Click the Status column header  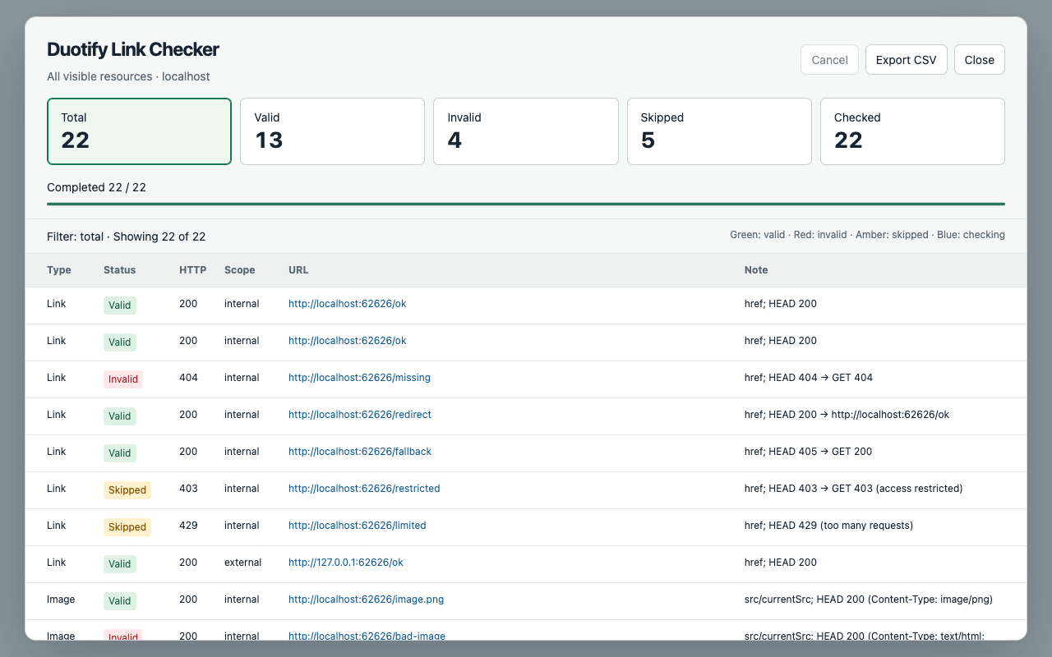(x=120, y=269)
